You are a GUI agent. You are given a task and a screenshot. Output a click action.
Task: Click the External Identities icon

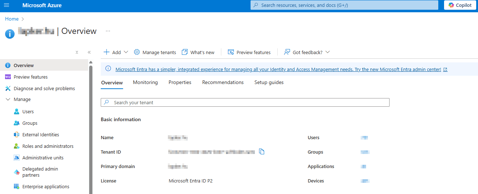17,135
